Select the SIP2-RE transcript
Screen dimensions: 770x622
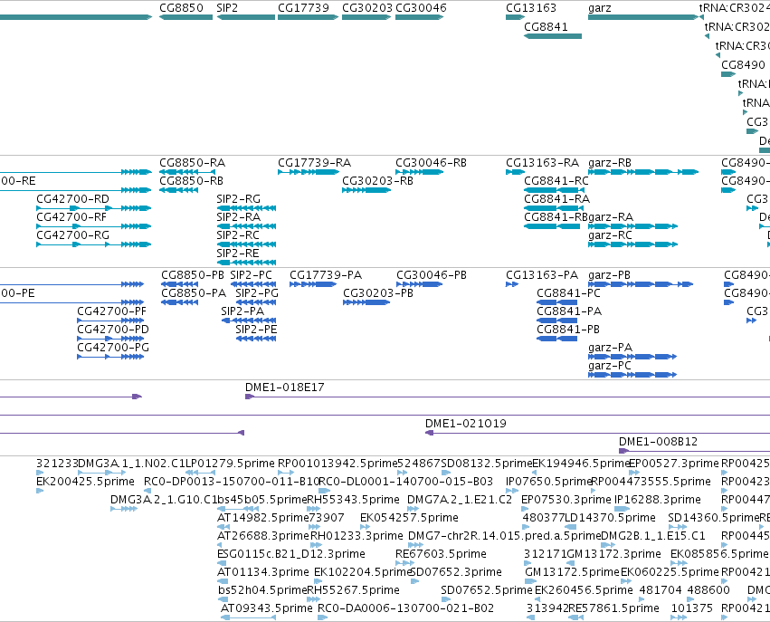[x=246, y=263]
